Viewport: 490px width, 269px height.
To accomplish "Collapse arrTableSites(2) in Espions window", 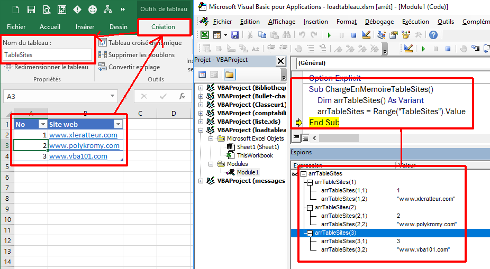I will tap(310, 208).
